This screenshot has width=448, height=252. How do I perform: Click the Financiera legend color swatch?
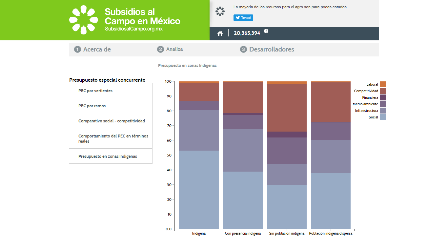383,97
